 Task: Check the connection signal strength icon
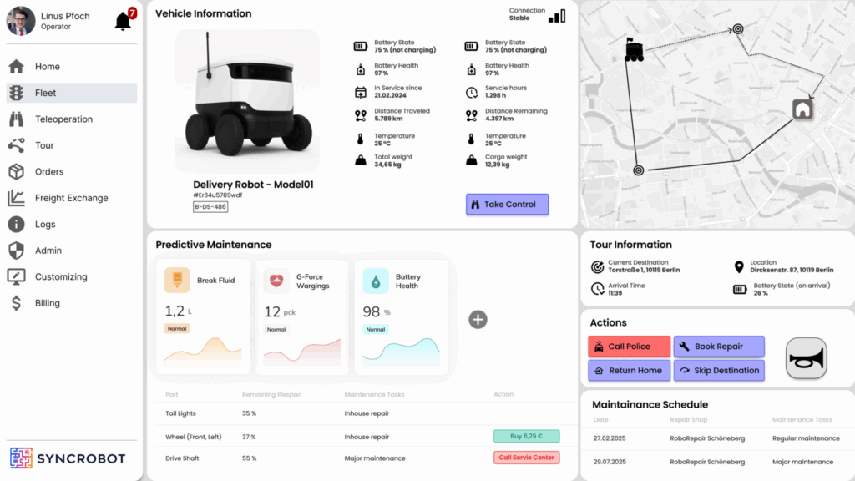(x=556, y=16)
